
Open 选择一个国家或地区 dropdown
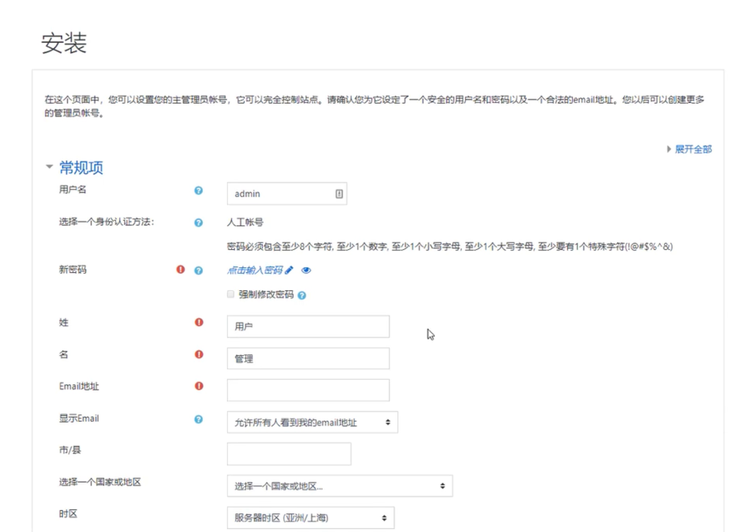click(x=340, y=486)
